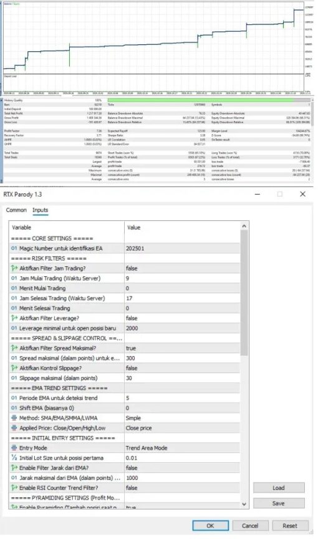The width and height of the screenshot is (318, 539).
Task: Select the EMA TREND SETTINGS header row
Action: click(125, 388)
